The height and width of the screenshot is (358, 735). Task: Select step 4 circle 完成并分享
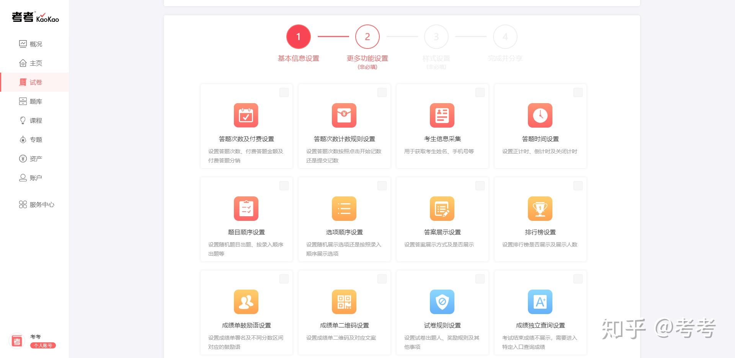point(505,37)
